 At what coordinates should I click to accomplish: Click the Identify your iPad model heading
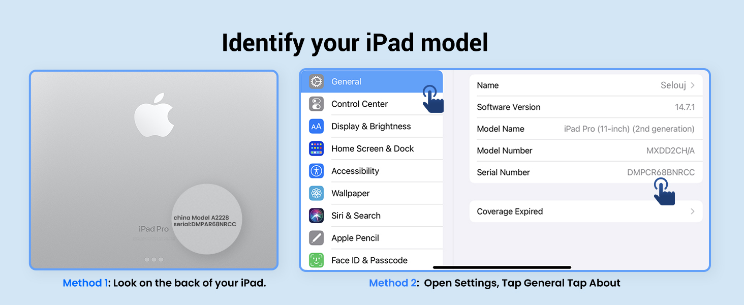pyautogui.click(x=355, y=43)
